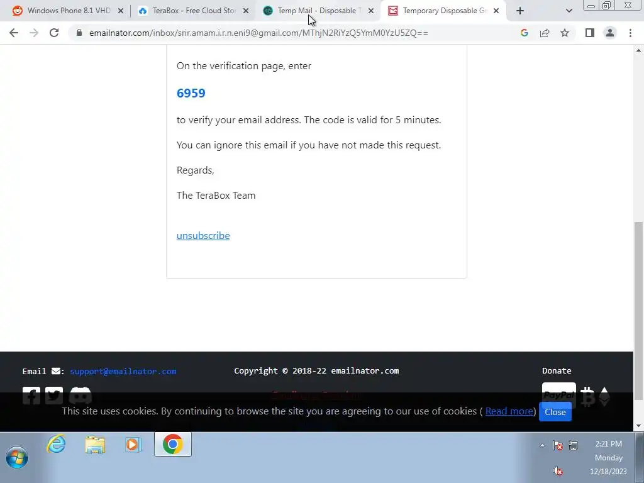644x483 pixels.
Task: Show hidden system tray icons
Action: point(542,445)
